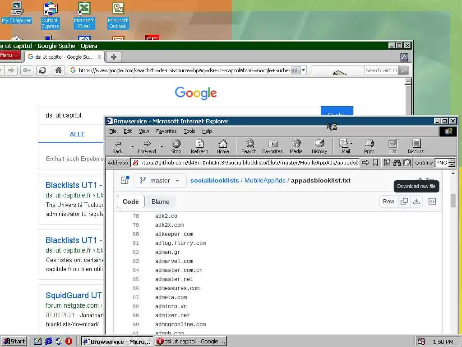Open the Outlook Express desktop shortcut

pos(50,15)
